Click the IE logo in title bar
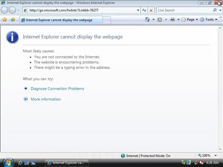 3,3
